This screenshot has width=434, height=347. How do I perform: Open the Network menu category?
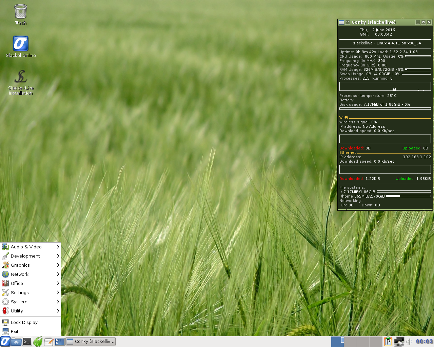point(31,274)
